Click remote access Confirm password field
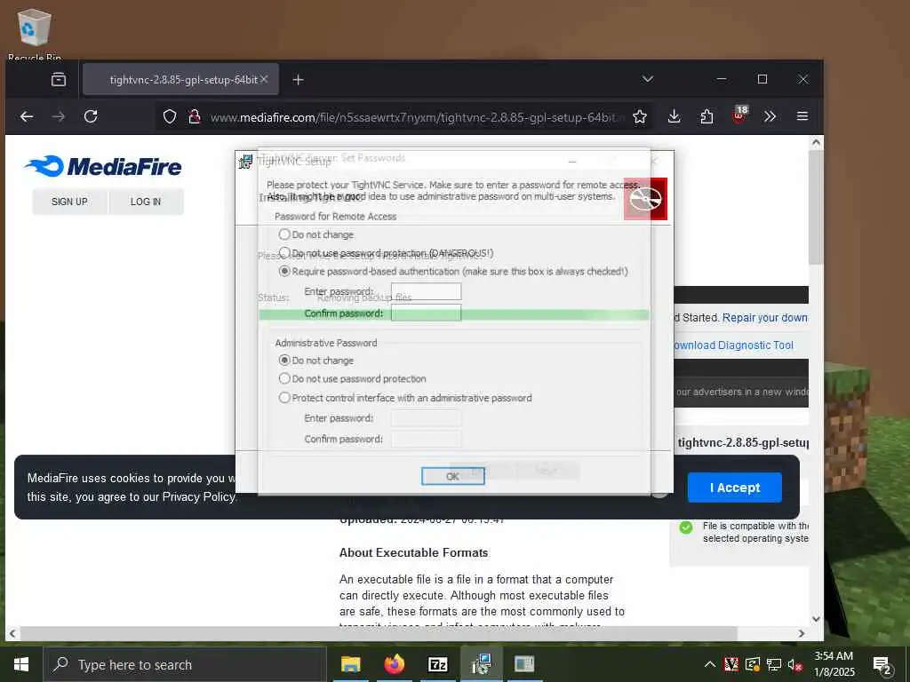910x682 pixels. (x=426, y=313)
